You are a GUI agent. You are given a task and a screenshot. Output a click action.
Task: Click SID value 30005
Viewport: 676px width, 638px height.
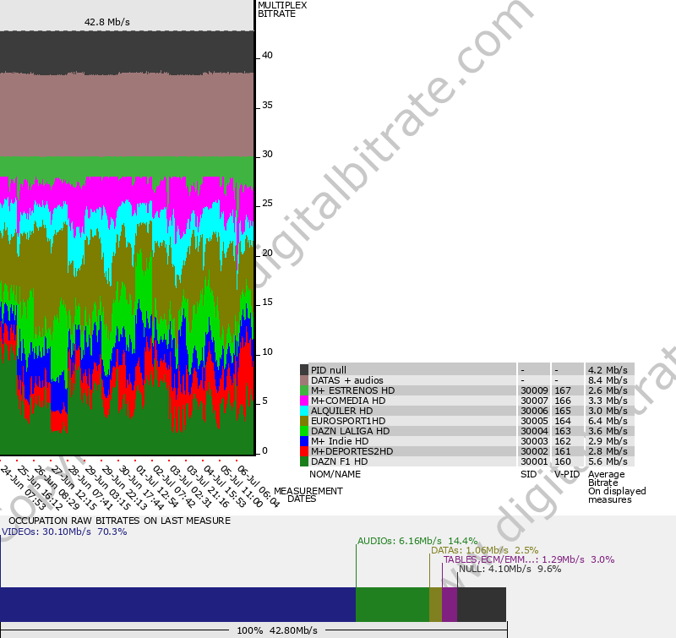click(534, 421)
